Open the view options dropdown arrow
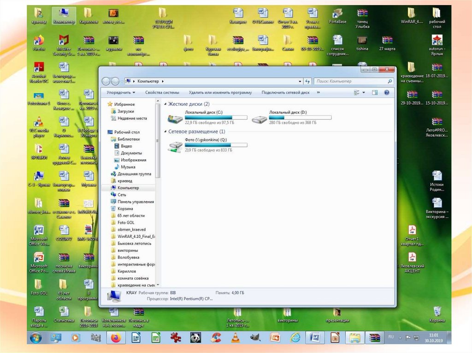Image resolution: width=472 pixels, height=353 pixels. click(x=364, y=93)
